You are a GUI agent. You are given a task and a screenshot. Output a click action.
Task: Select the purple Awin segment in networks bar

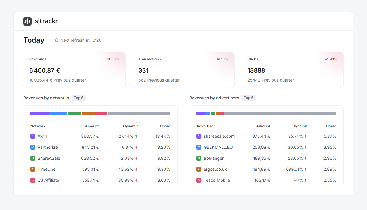(x=40, y=113)
